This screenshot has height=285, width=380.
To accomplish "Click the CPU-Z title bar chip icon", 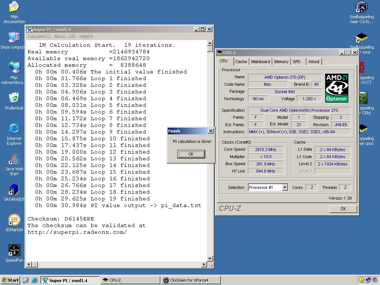I will coord(220,53).
